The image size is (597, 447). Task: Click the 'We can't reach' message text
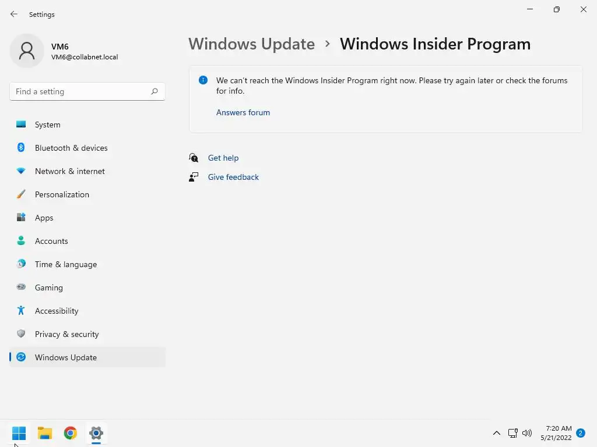click(392, 86)
